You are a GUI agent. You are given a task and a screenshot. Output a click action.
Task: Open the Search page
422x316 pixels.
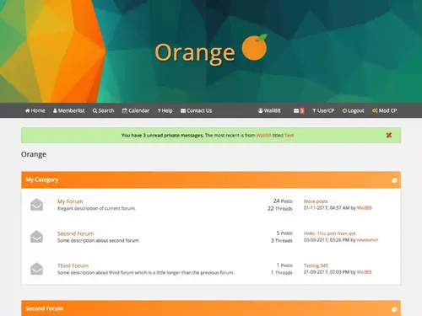tap(104, 110)
